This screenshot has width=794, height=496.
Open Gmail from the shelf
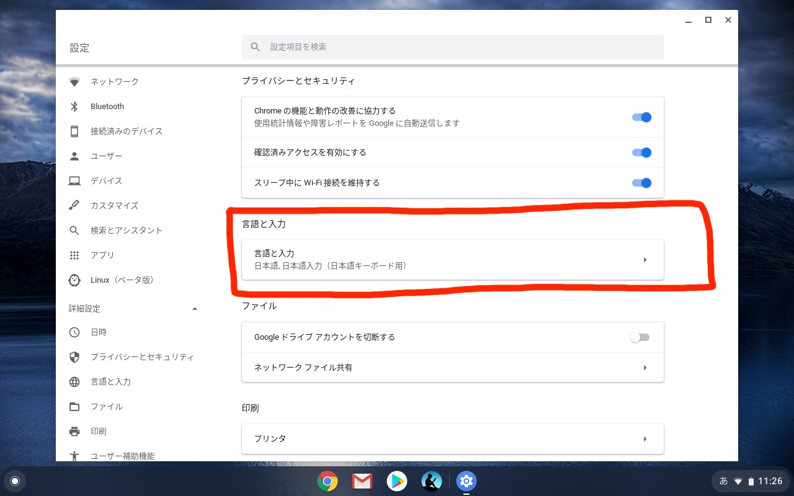point(362,481)
